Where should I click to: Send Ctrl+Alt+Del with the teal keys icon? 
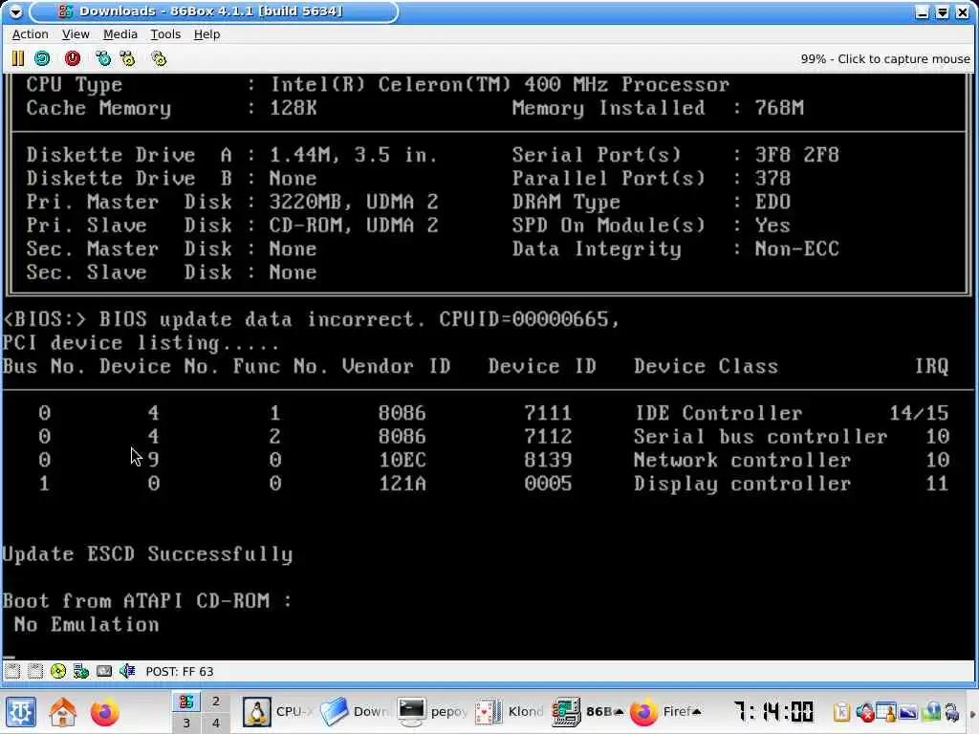[103, 58]
